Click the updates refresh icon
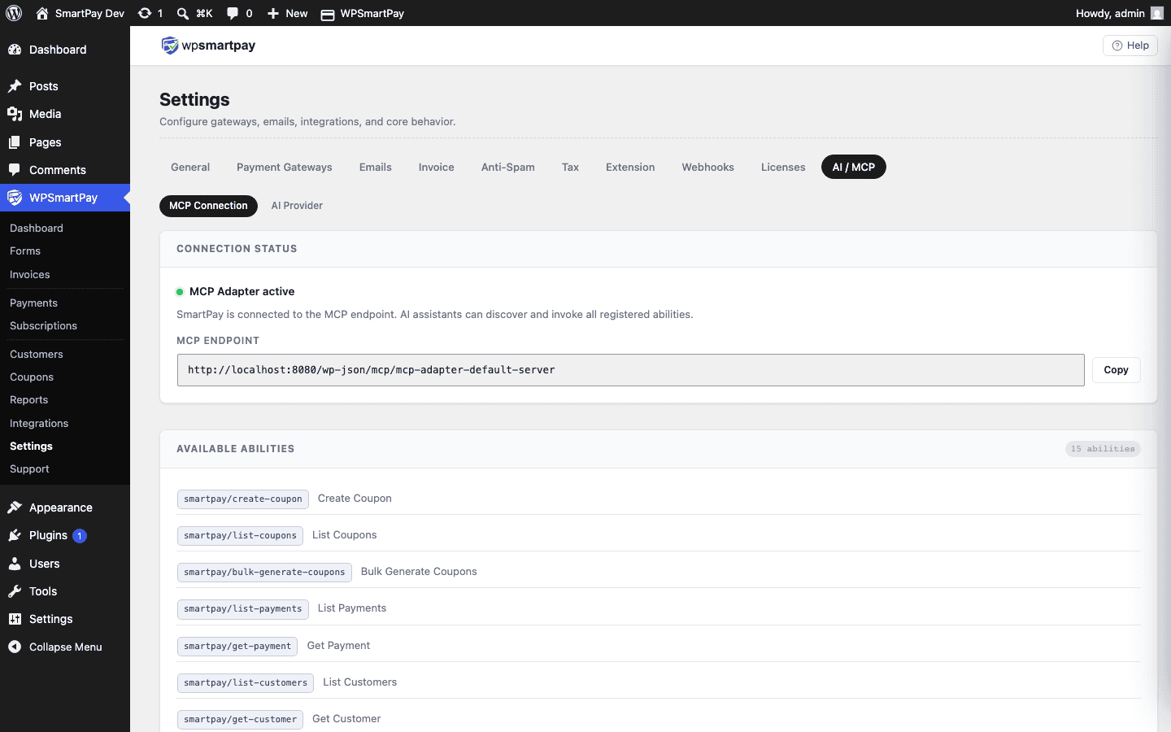1171x732 pixels. [145, 13]
